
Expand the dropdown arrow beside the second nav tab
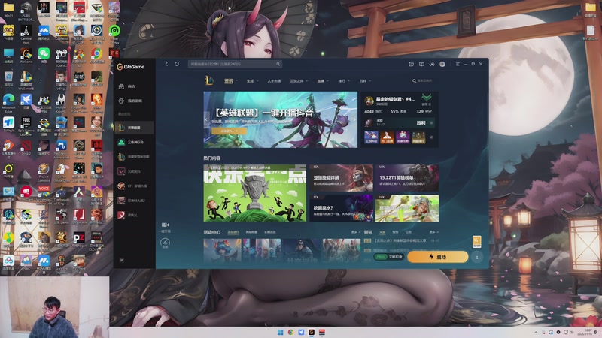(257, 81)
